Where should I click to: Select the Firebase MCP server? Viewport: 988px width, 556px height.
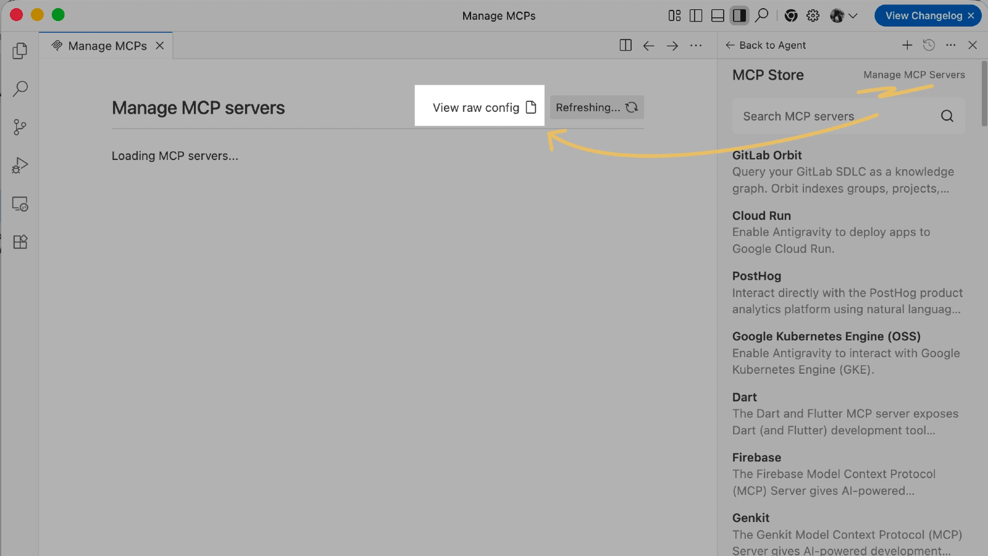click(x=848, y=474)
